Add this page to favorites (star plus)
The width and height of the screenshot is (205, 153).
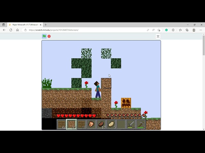(x=159, y=30)
